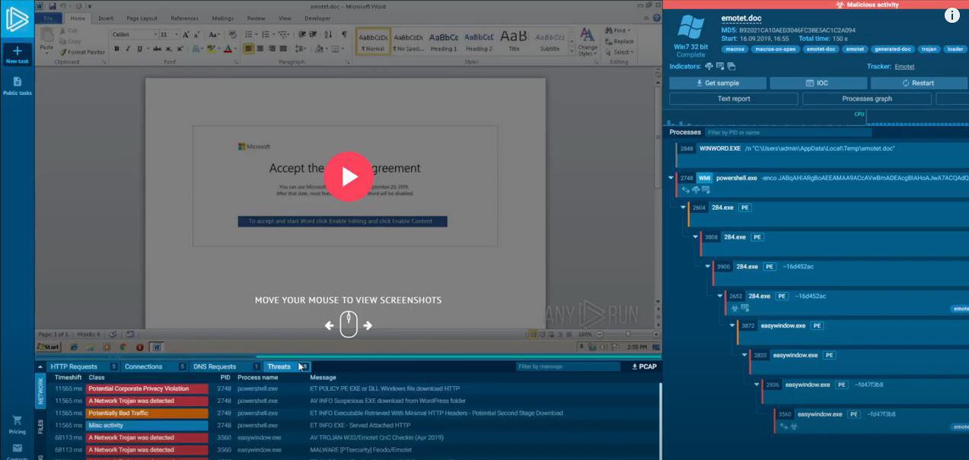Open the FILES vertical tab
Viewport: 969px width, 460px height.
click(40, 427)
